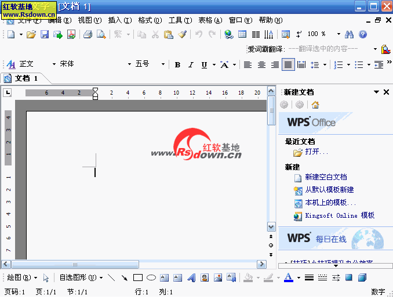393x299 pixels.
Task: Expand the font color dropdown arrow
Action: [x=299, y=278]
